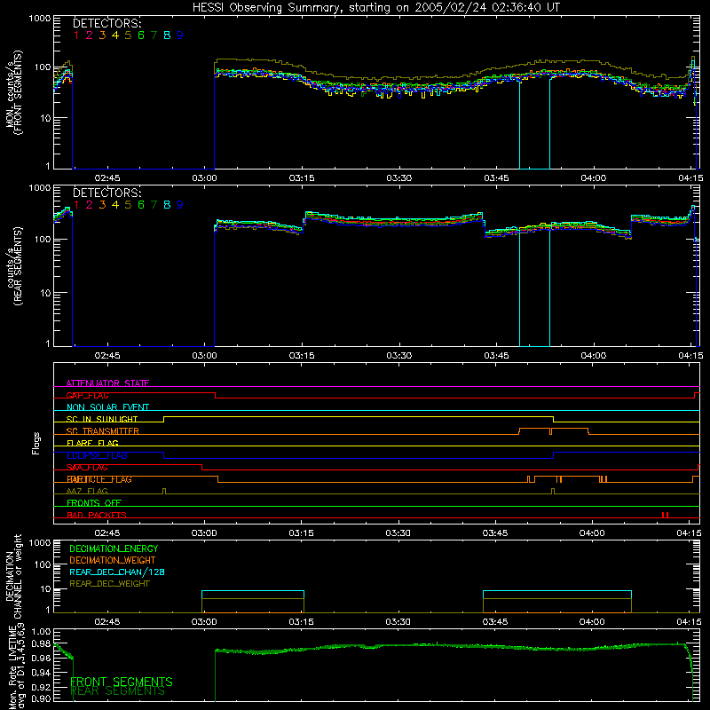This screenshot has height=710, width=710.
Task: Click detector 6 legend in front segments plot
Action: (x=141, y=35)
